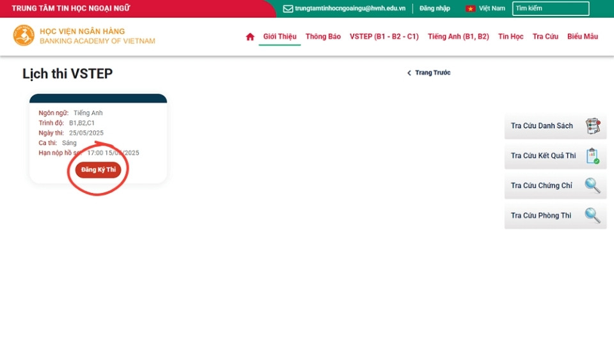This screenshot has width=614, height=345.
Task: Open the Tra Cứu Kết Quả Thi button
Action: coord(555,156)
